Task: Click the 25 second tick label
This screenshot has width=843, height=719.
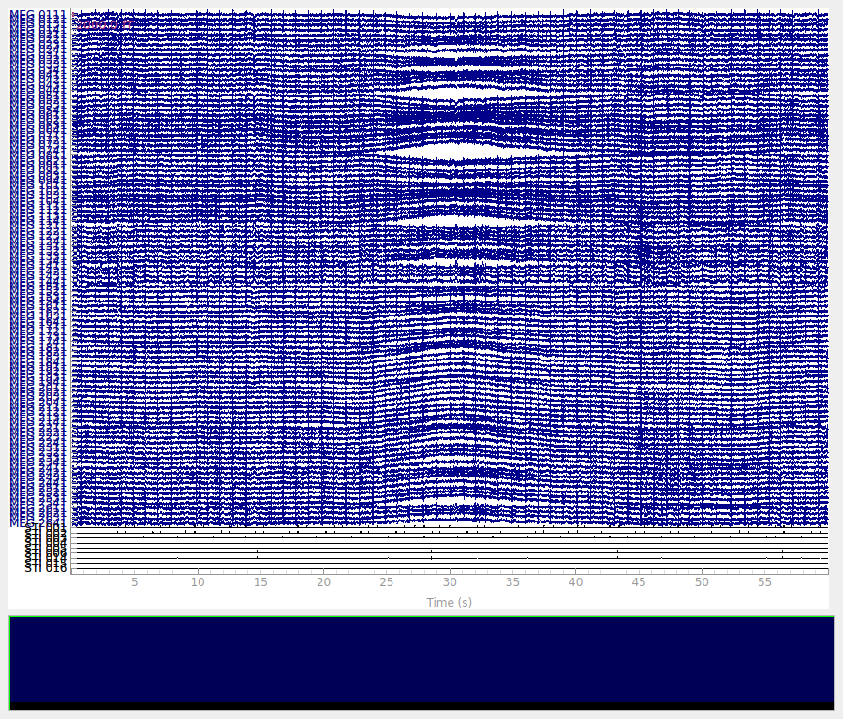Action: (x=387, y=582)
